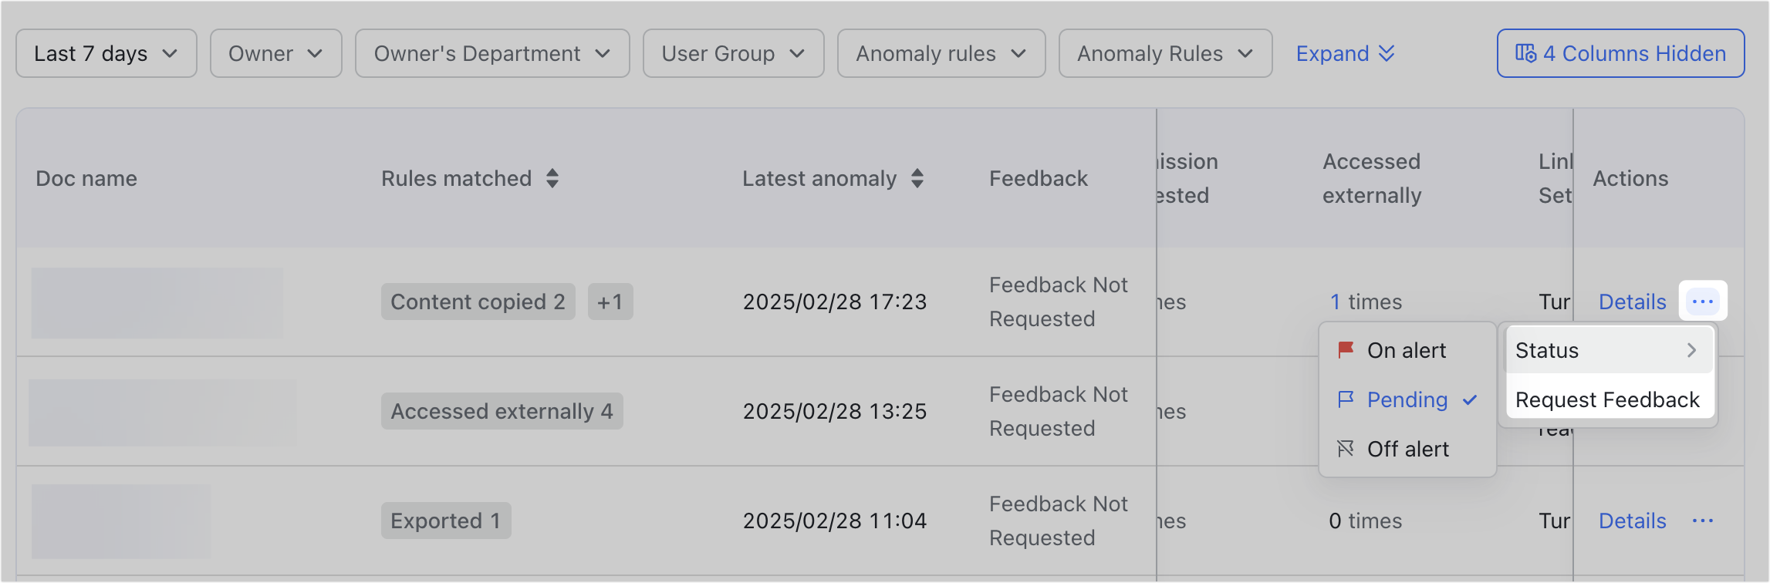This screenshot has height=583, width=1770.
Task: Expand the additional filters
Action: coord(1345,53)
